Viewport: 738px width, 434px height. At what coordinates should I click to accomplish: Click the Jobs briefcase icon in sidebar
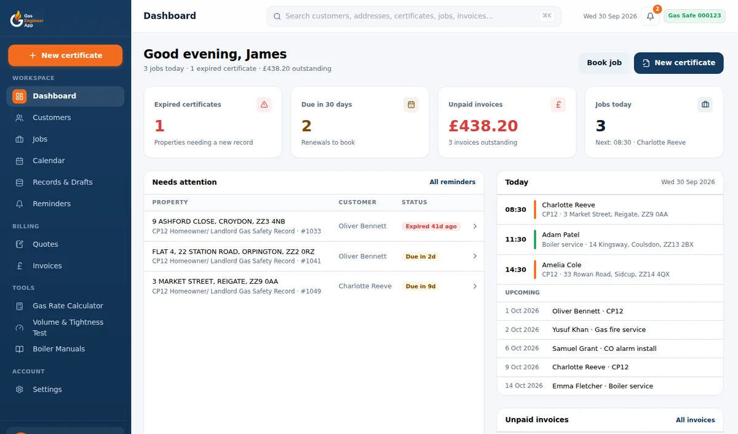20,139
